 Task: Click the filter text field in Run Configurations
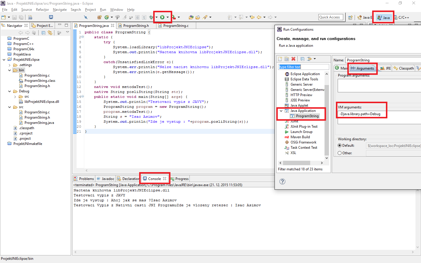[303, 67]
